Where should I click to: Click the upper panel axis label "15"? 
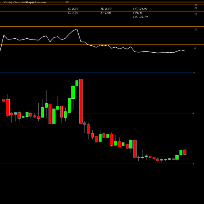[x=196, y=14]
